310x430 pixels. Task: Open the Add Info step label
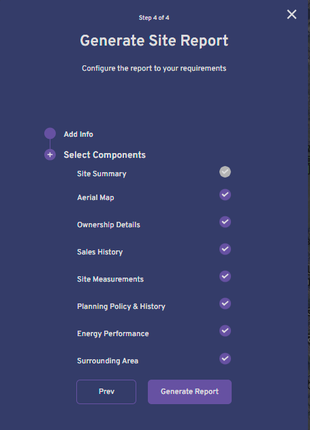[78, 134]
